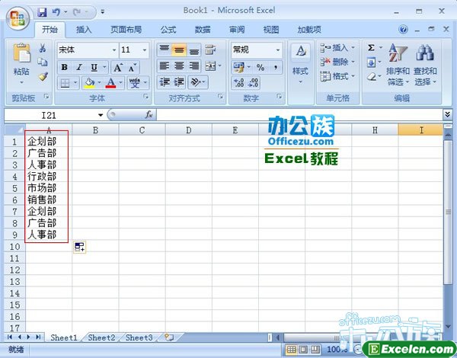Open the Office button menu
This screenshot has width=457, height=358.
pyautogui.click(x=18, y=18)
